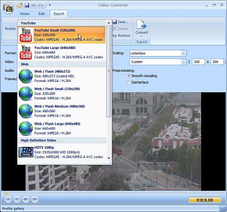Screen dimensions: 227x212
Task: Click the save floppy disk icon in title bar
Action: click(x=27, y=5)
